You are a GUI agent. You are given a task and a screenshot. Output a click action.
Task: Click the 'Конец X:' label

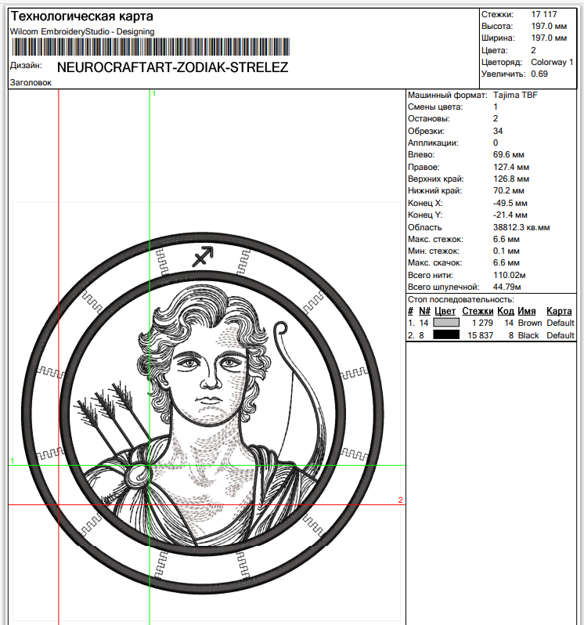[425, 204]
